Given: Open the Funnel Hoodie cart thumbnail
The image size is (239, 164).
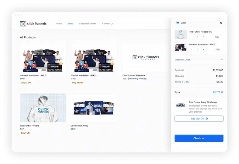Looking at the screenshot, I should point(181,34).
